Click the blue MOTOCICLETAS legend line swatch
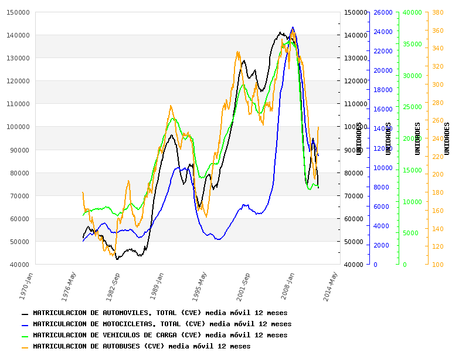Screen dimensions: 469x352 [x=25, y=325]
